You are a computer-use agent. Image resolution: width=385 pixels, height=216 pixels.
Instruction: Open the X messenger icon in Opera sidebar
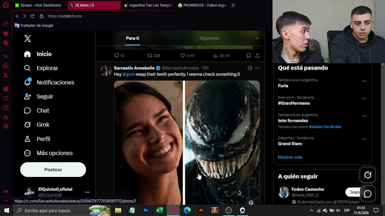(6, 75)
